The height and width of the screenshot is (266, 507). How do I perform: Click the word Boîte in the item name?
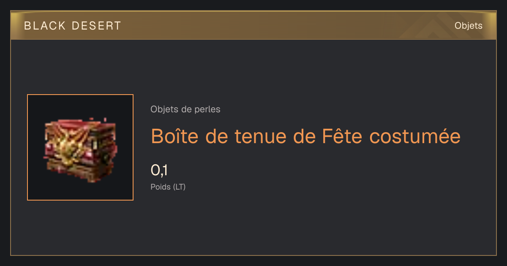coord(174,136)
